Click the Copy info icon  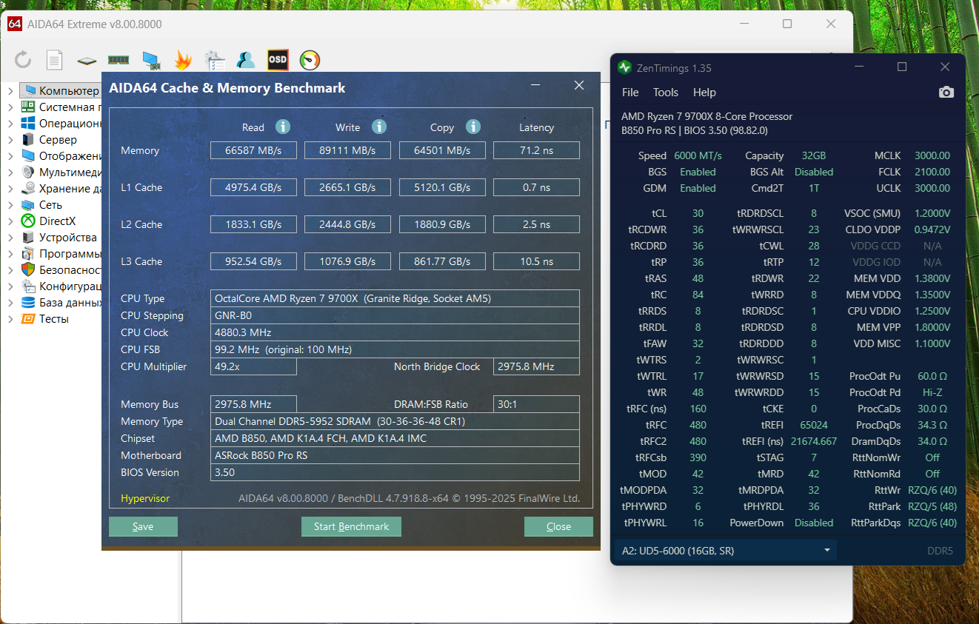(x=473, y=127)
